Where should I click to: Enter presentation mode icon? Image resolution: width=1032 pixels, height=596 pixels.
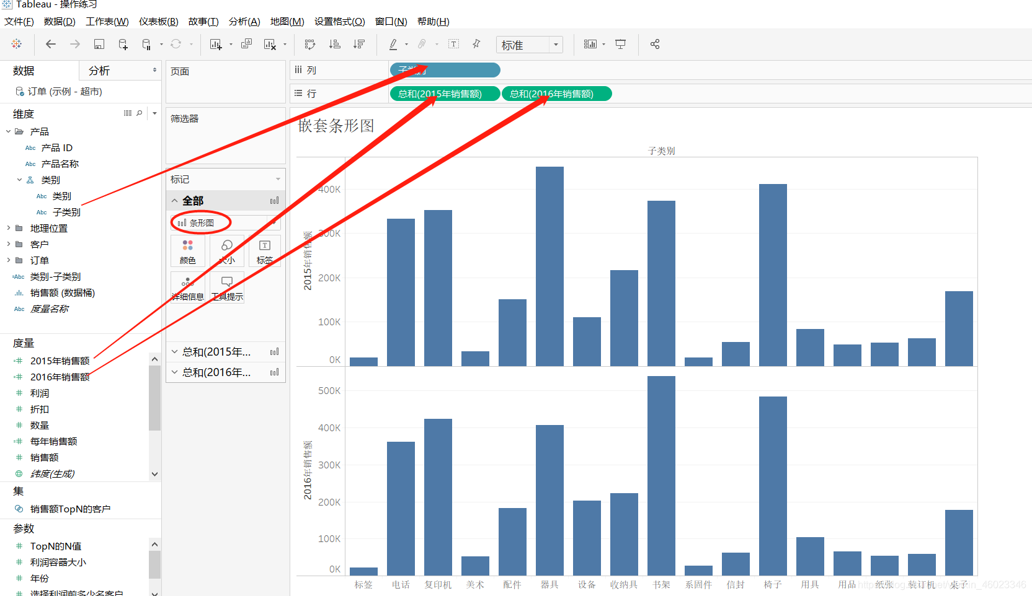tap(621, 44)
